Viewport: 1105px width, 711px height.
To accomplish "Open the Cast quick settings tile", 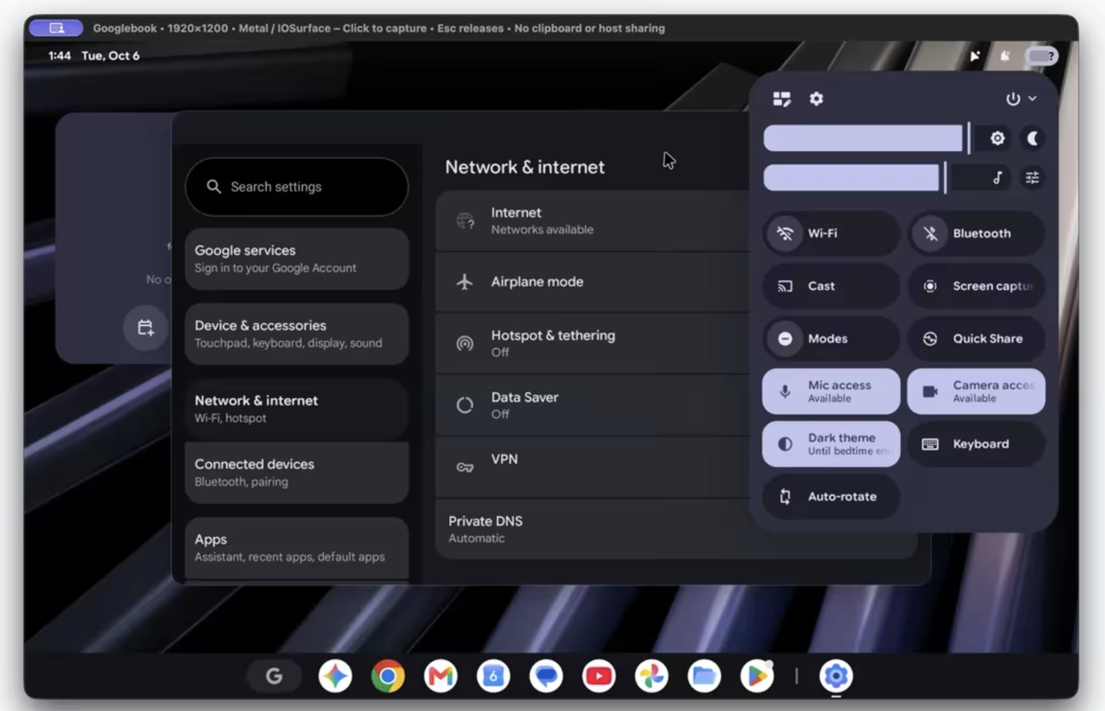I will tap(831, 286).
